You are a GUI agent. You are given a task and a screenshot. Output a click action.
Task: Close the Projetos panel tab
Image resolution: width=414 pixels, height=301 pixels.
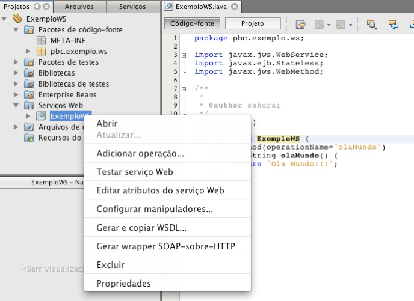click(x=46, y=7)
